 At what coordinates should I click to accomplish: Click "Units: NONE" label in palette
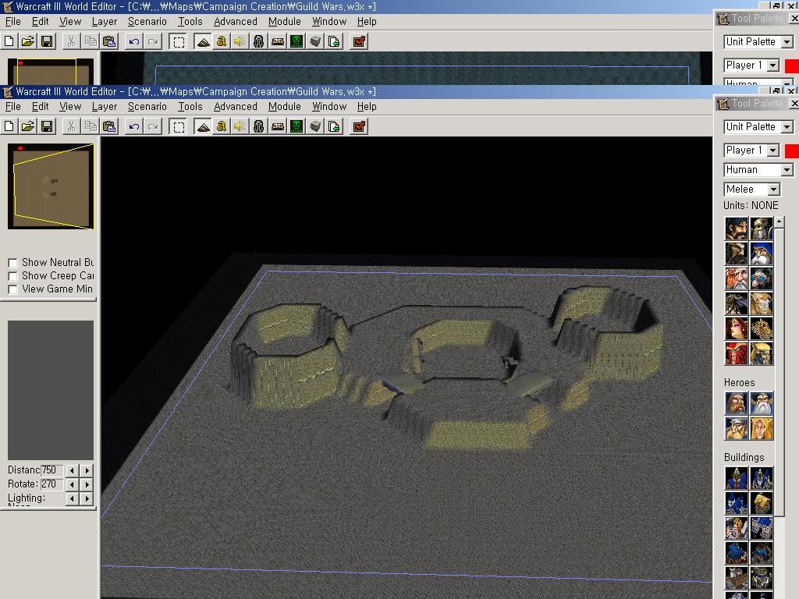click(751, 205)
